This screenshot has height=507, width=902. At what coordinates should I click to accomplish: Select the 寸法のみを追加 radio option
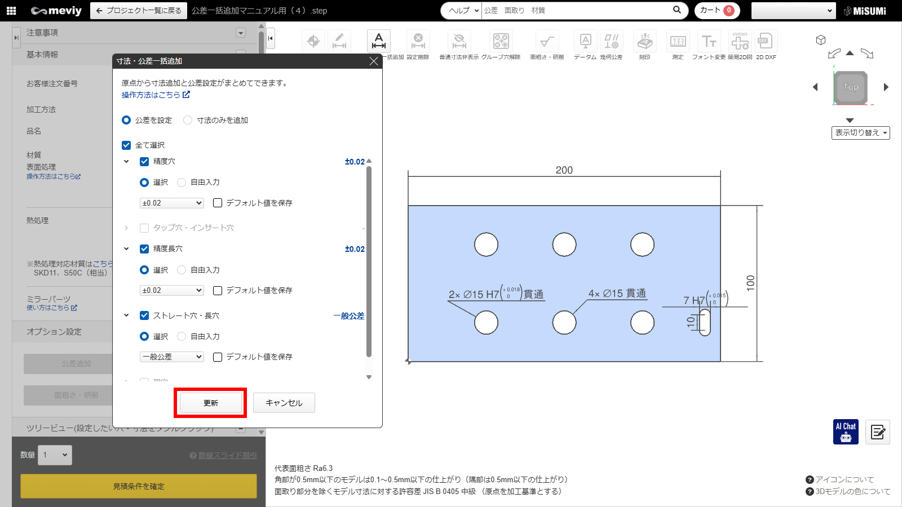(x=188, y=120)
